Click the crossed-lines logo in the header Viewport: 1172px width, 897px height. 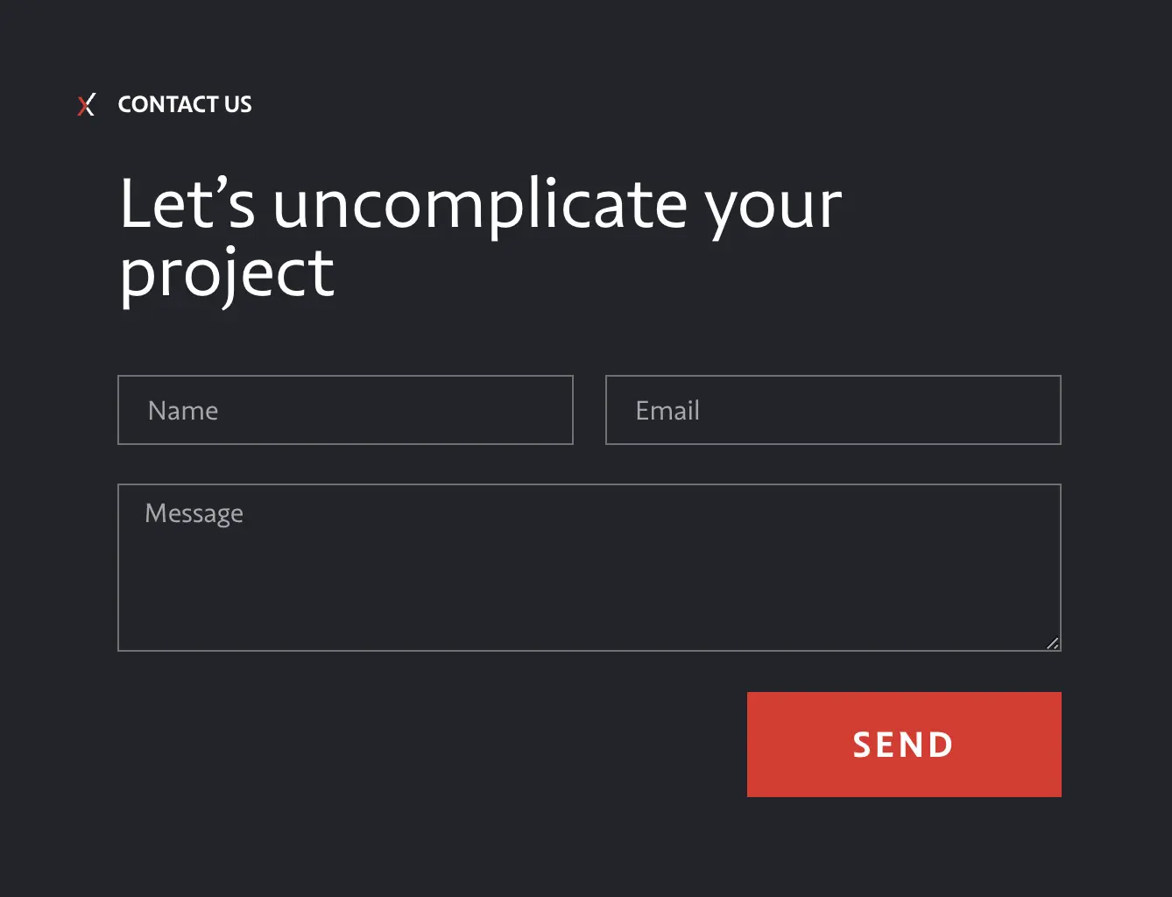click(86, 105)
